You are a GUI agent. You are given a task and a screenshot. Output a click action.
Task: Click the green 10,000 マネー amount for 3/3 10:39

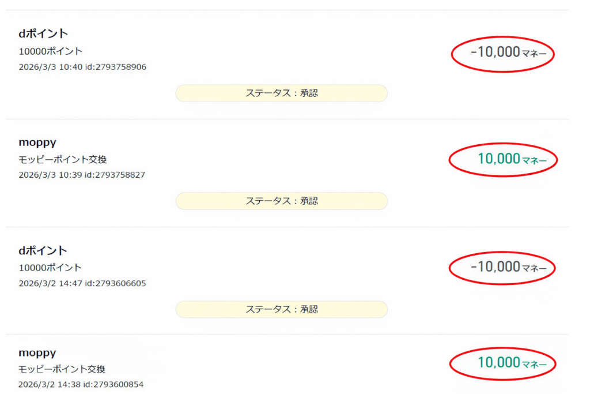pyautogui.click(x=503, y=159)
